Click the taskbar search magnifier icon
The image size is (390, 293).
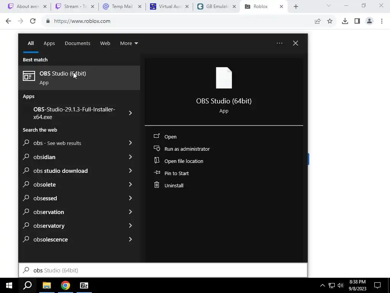[27, 285]
